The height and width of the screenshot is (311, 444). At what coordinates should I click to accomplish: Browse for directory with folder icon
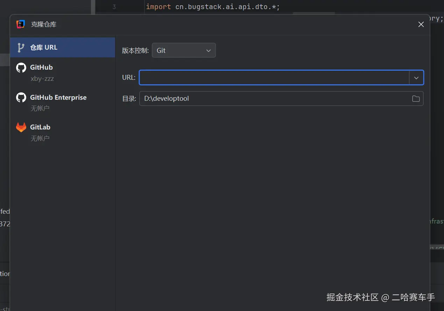[416, 99]
